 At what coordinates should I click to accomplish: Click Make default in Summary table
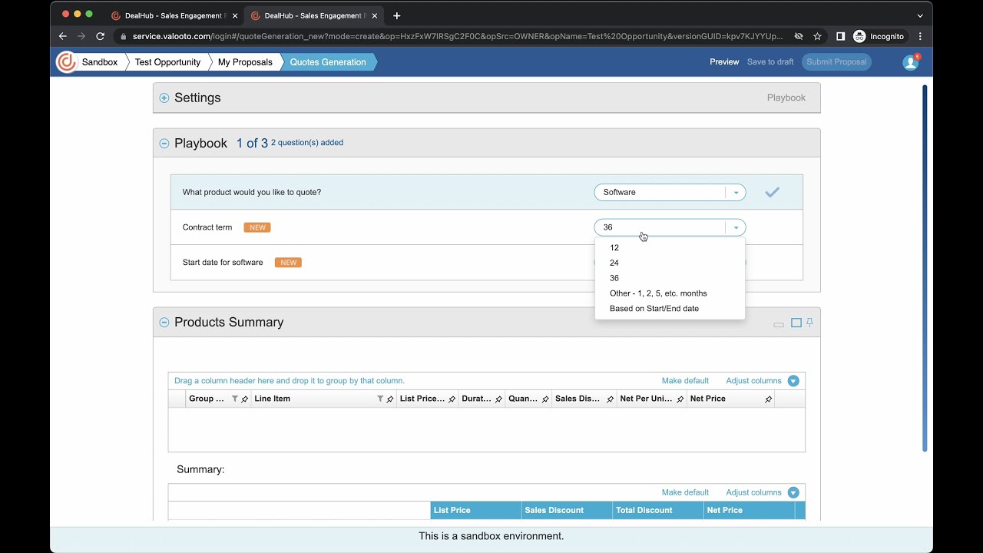(685, 493)
